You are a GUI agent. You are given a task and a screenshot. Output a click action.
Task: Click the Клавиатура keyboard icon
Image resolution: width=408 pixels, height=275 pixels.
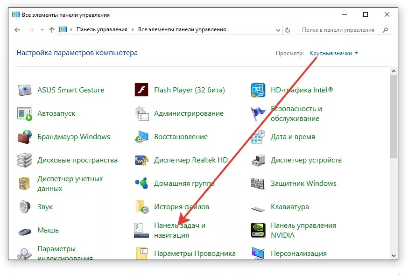(x=258, y=209)
